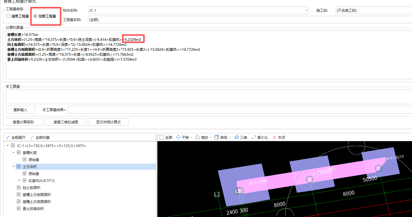Click the document icon beside 挡土板面积
Viewport: 412px width, 217px height.
coord(19,188)
